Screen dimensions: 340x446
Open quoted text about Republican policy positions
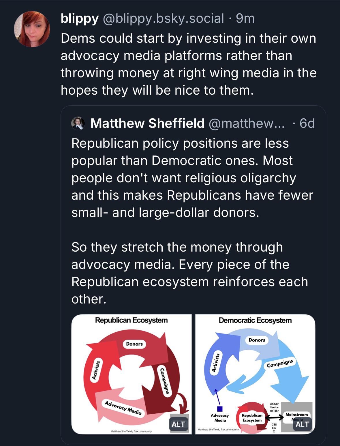click(192, 178)
